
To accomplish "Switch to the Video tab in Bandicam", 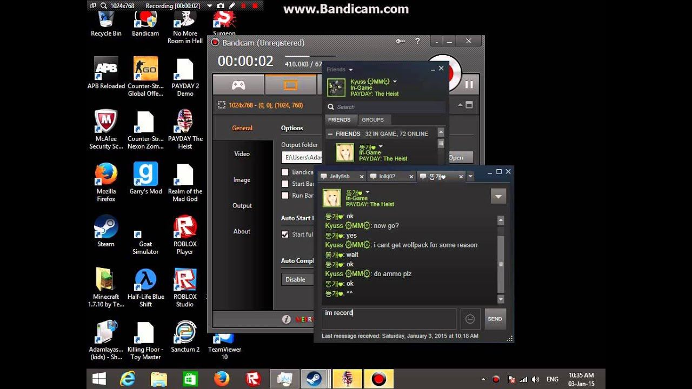I will coord(242,154).
